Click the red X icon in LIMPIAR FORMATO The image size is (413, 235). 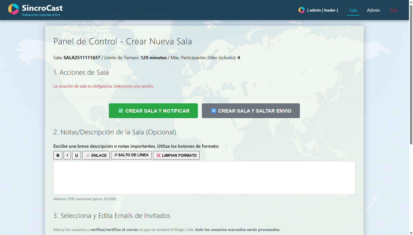click(x=158, y=155)
